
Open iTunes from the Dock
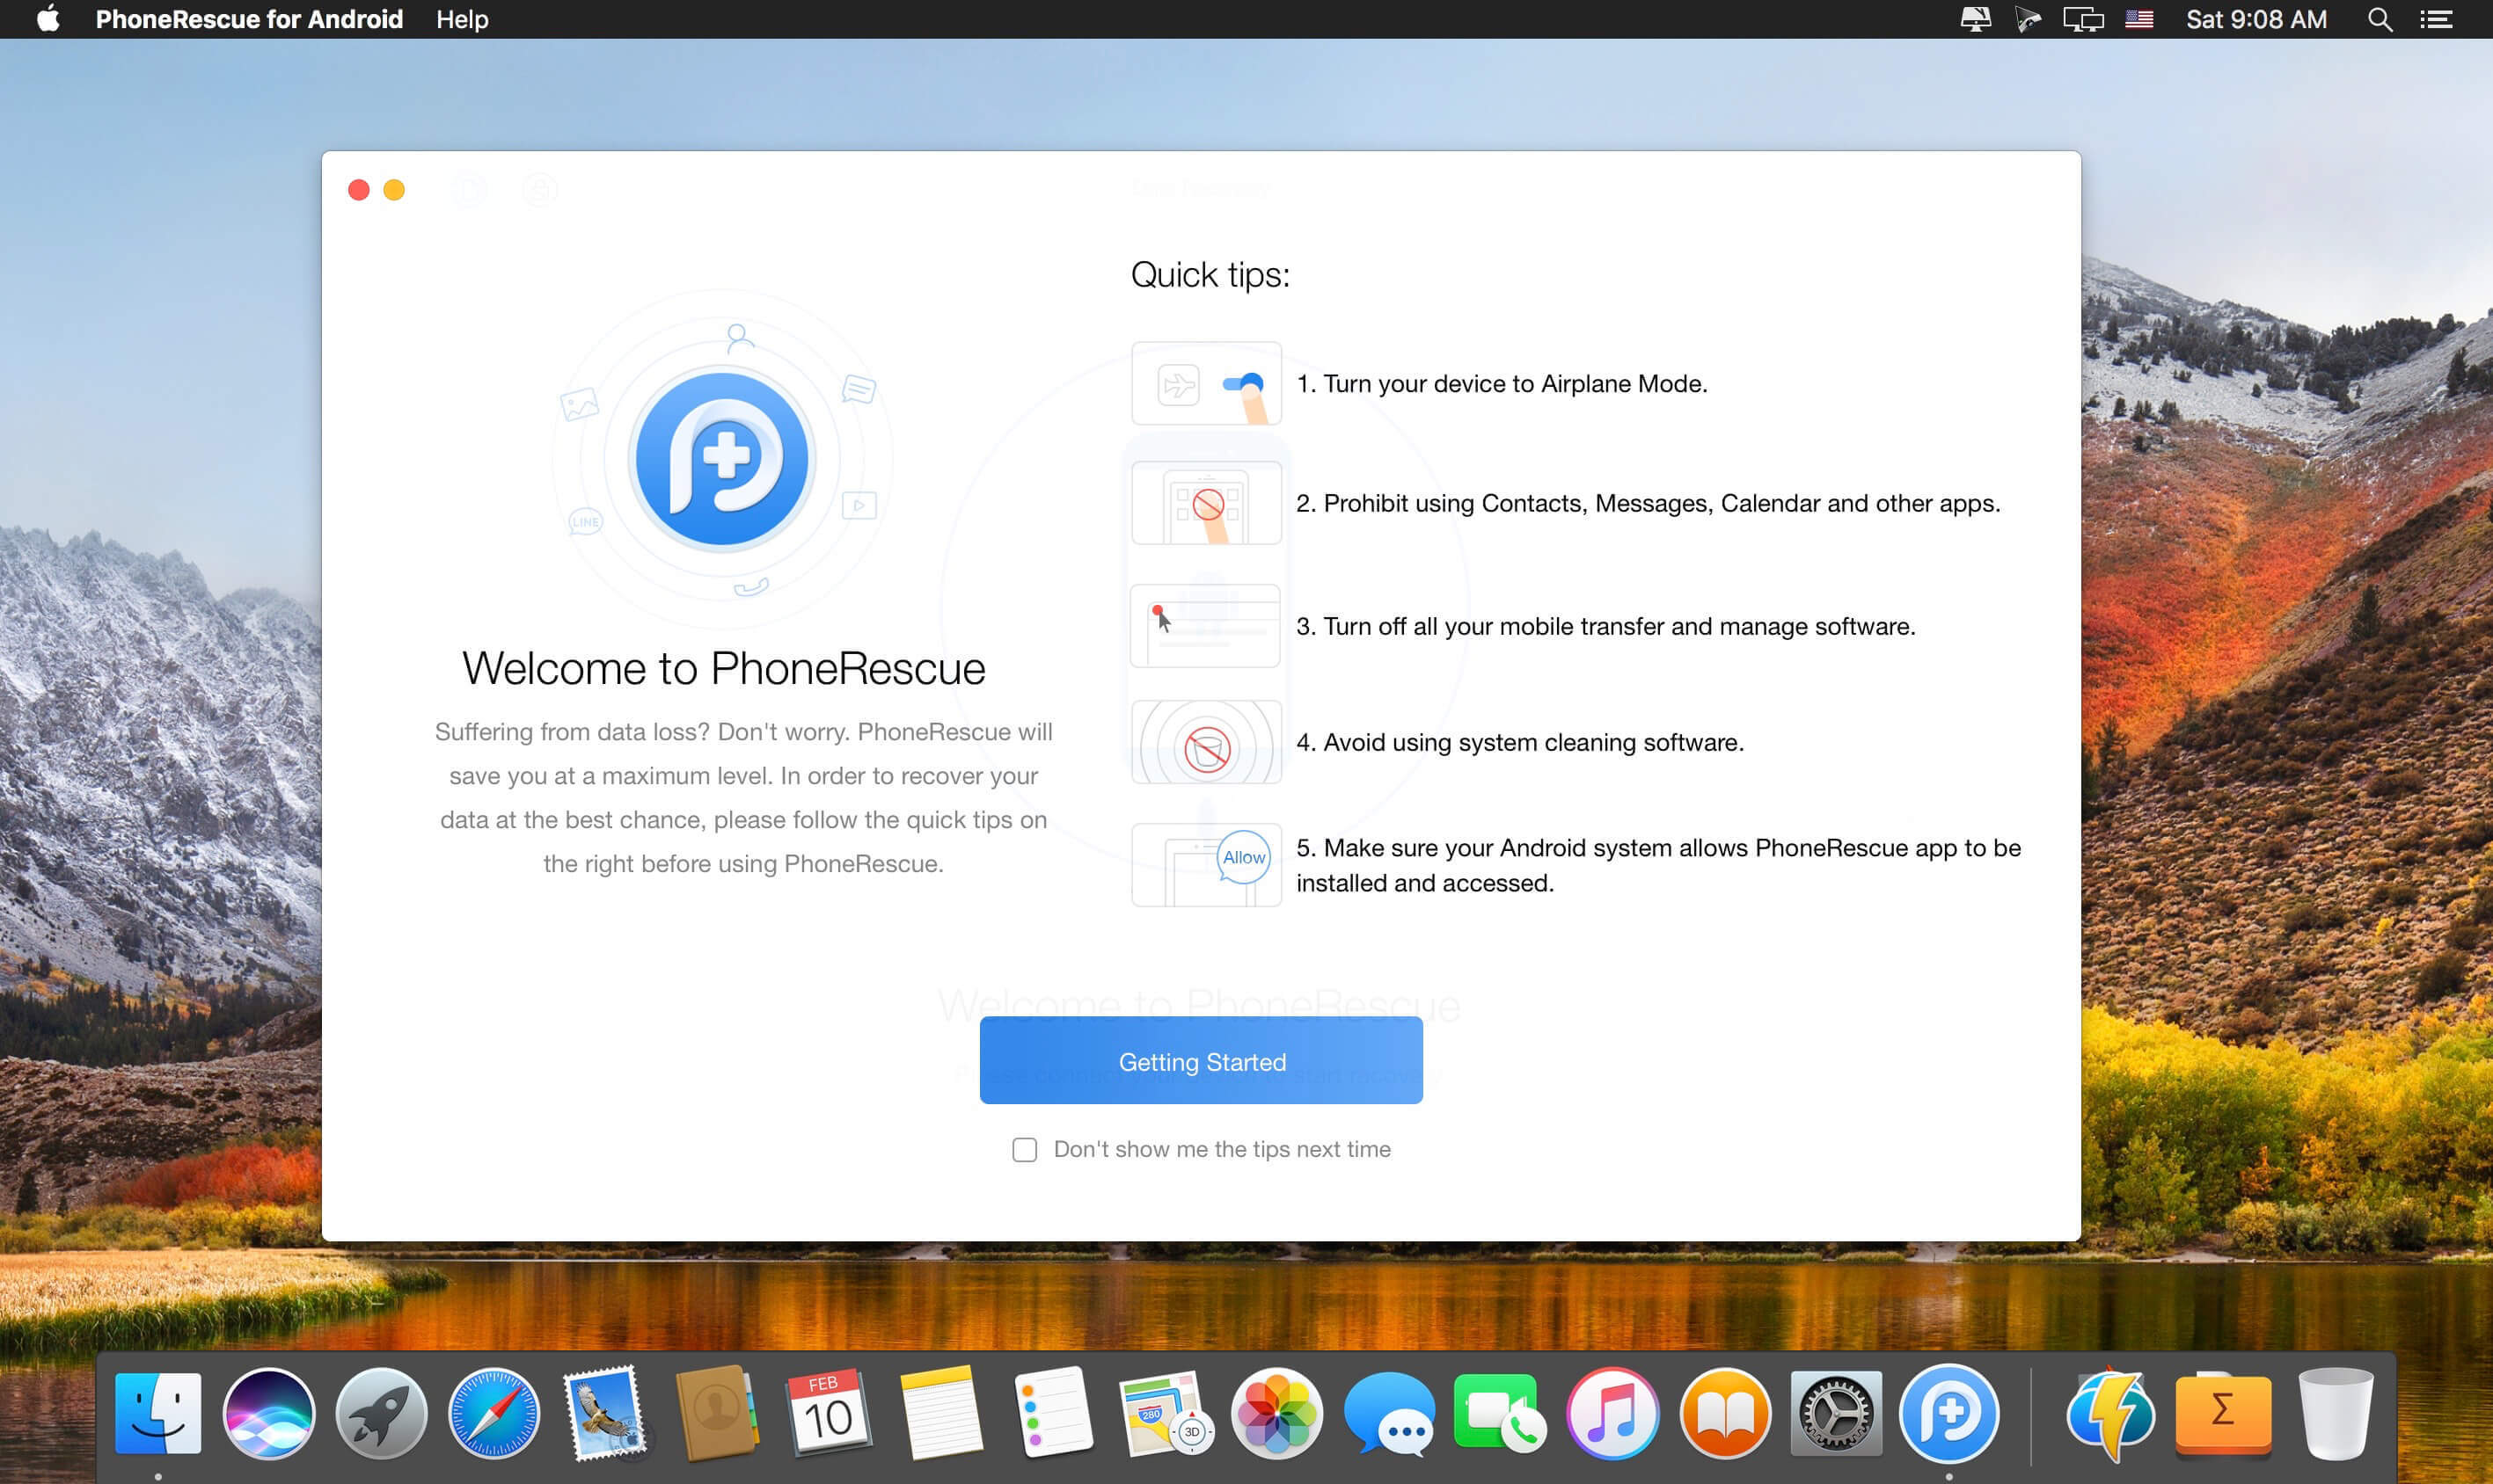[1612, 1413]
